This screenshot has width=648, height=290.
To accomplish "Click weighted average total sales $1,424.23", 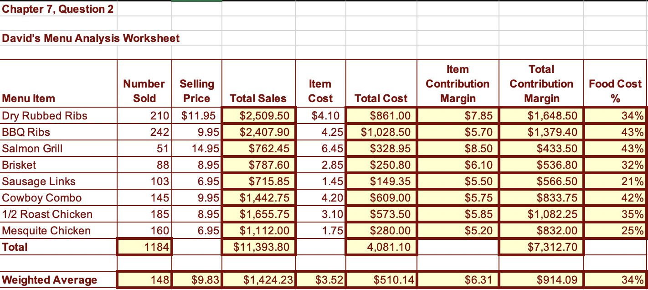I will tap(259, 280).
